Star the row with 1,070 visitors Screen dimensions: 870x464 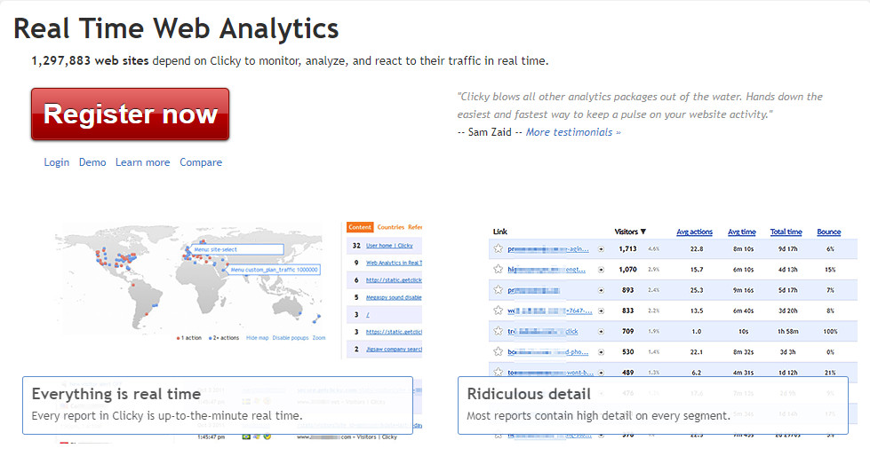(x=499, y=269)
